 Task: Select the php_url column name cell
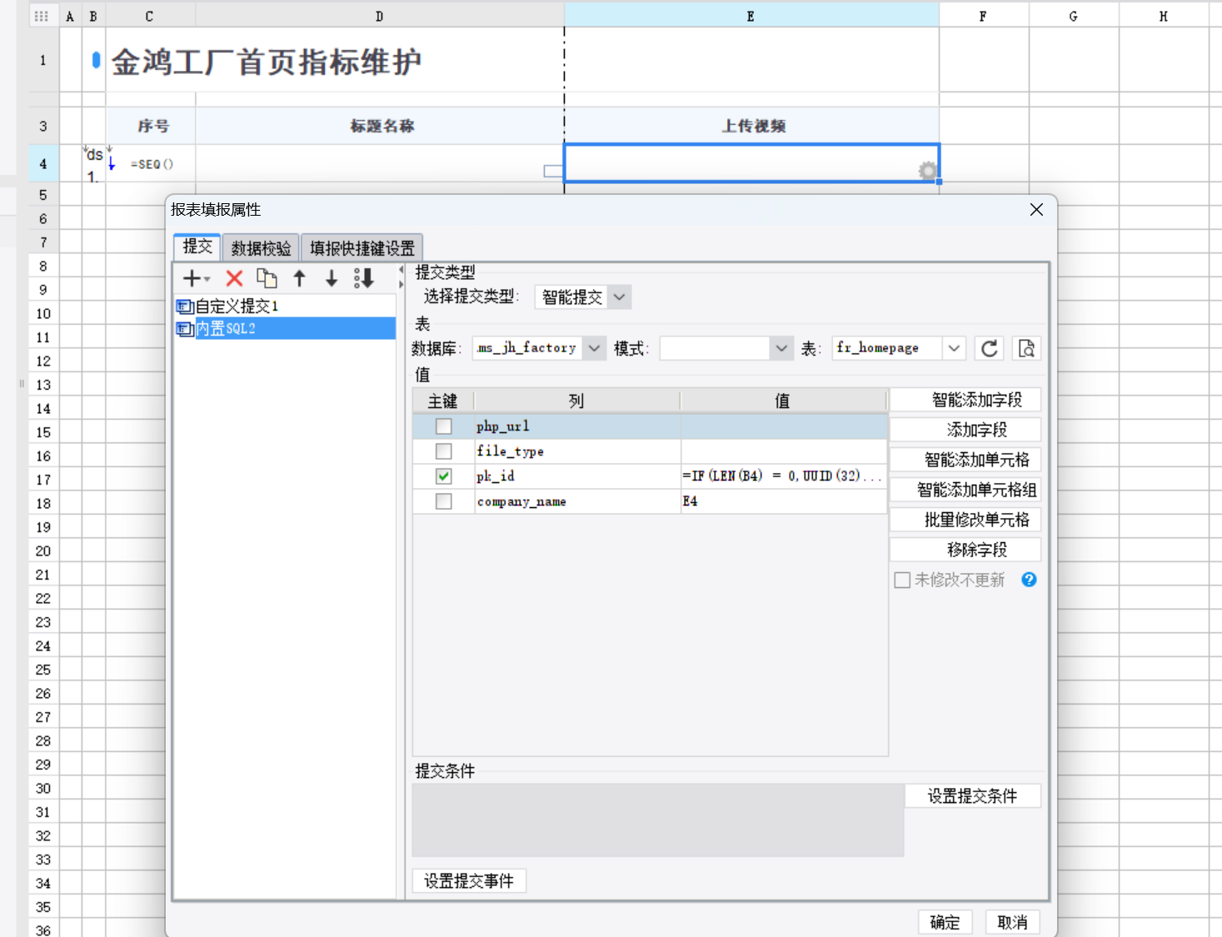click(576, 426)
